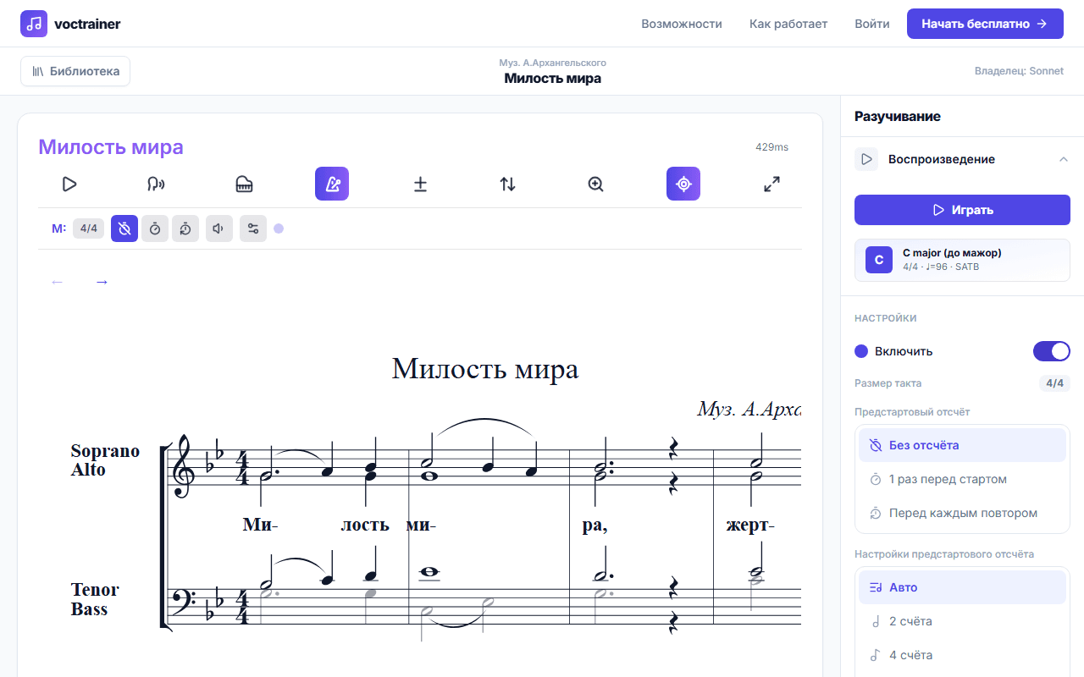Collapse the Воспроизведение section chevron
This screenshot has height=677, width=1084.
pyautogui.click(x=1064, y=159)
